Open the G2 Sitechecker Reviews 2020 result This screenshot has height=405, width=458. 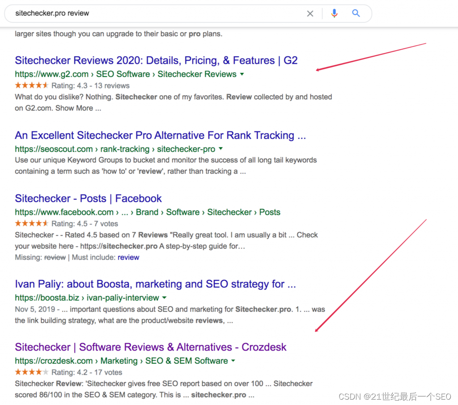pyautogui.click(x=156, y=60)
